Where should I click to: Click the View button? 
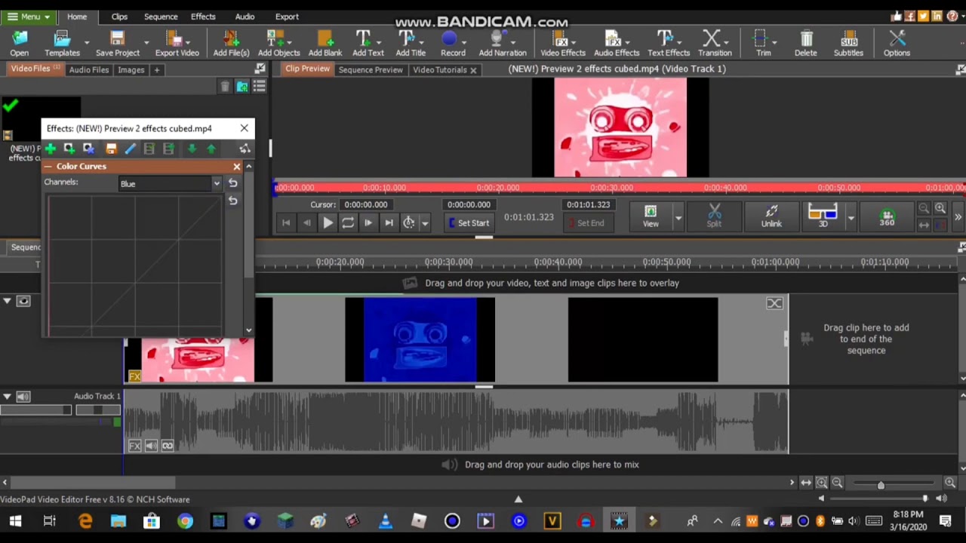click(x=651, y=216)
